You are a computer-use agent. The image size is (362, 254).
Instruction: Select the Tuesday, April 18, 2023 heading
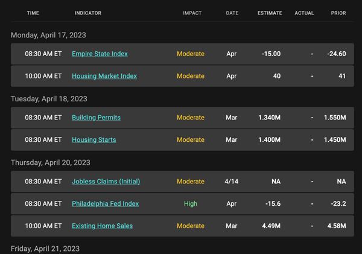coord(49,99)
